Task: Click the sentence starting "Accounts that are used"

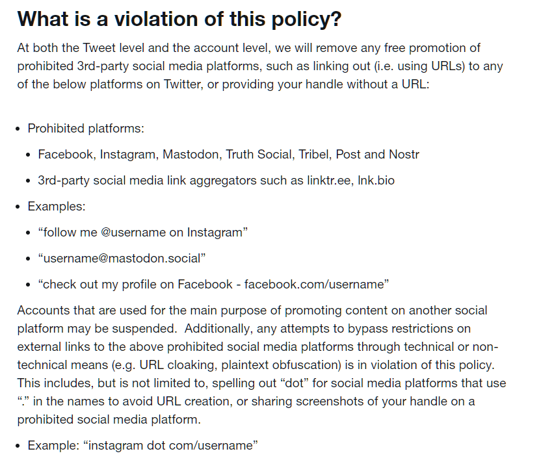Action: click(x=252, y=320)
